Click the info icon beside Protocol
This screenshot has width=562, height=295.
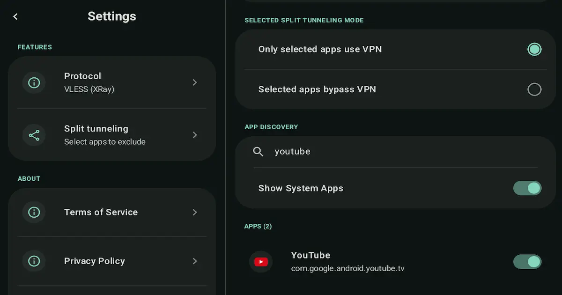[34, 82]
